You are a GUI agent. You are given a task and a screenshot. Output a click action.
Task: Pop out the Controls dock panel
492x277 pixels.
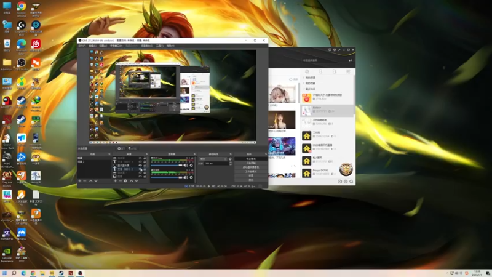click(x=266, y=154)
